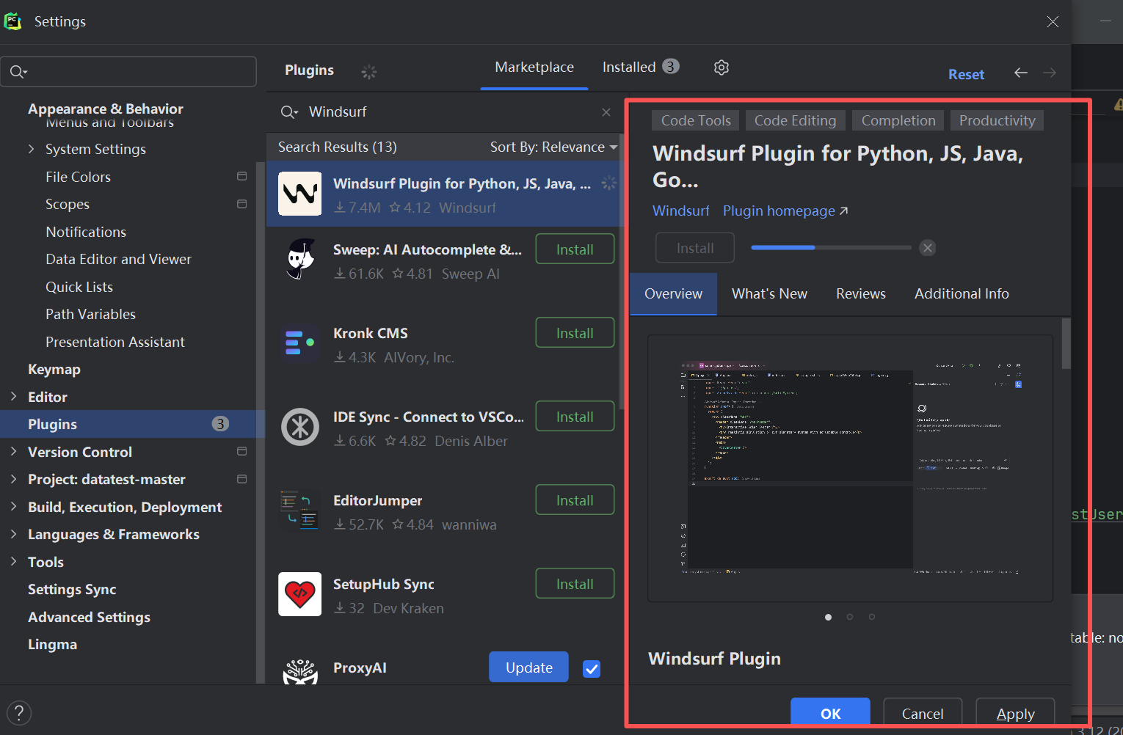Clear the Windsurf plugin search text
Image resolution: width=1123 pixels, height=735 pixels.
[606, 112]
